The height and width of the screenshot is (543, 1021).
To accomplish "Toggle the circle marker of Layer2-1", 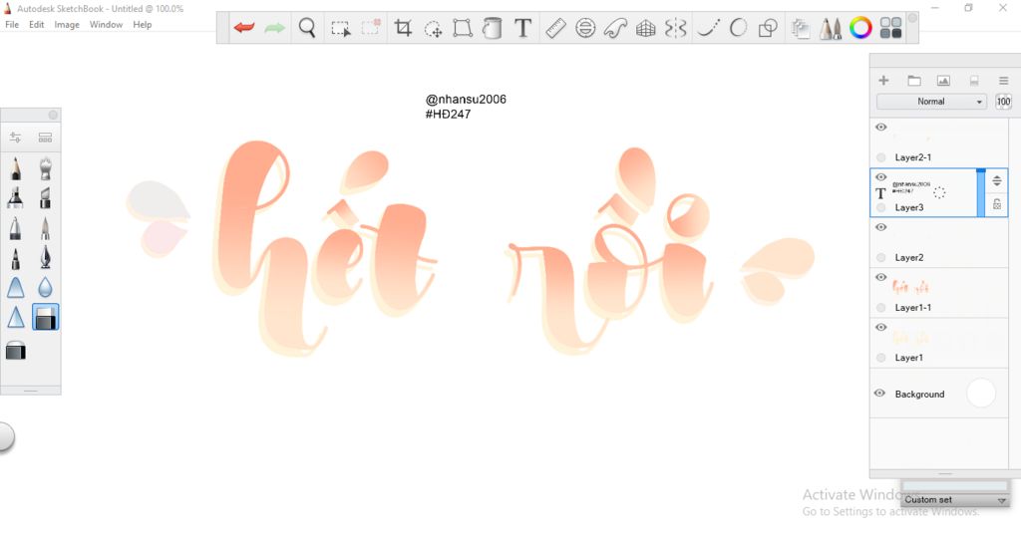I will click(x=881, y=157).
